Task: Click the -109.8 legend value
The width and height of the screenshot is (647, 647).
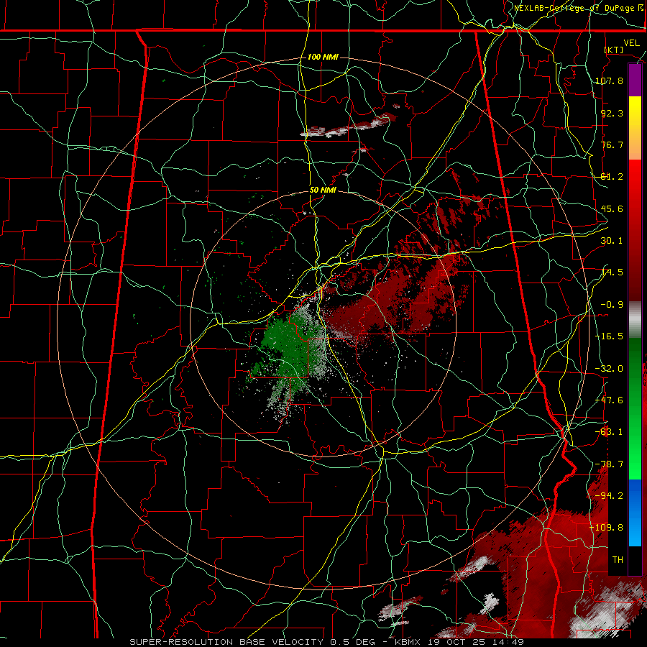Action: [607, 528]
